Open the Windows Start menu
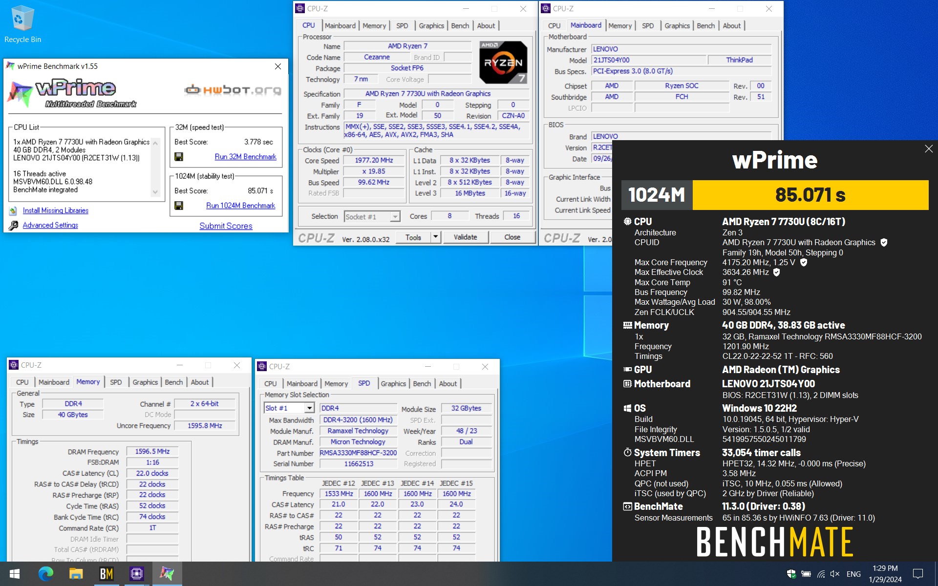Image resolution: width=938 pixels, height=586 pixels. tap(14, 574)
